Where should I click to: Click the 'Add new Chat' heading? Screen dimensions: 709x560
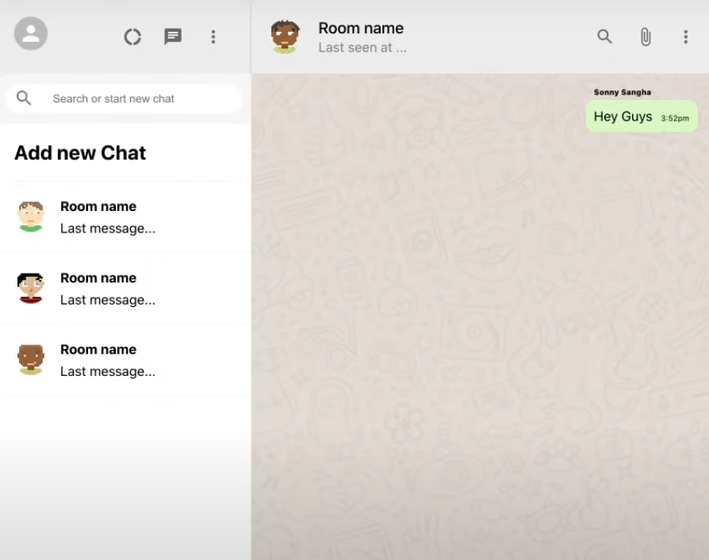tap(80, 152)
